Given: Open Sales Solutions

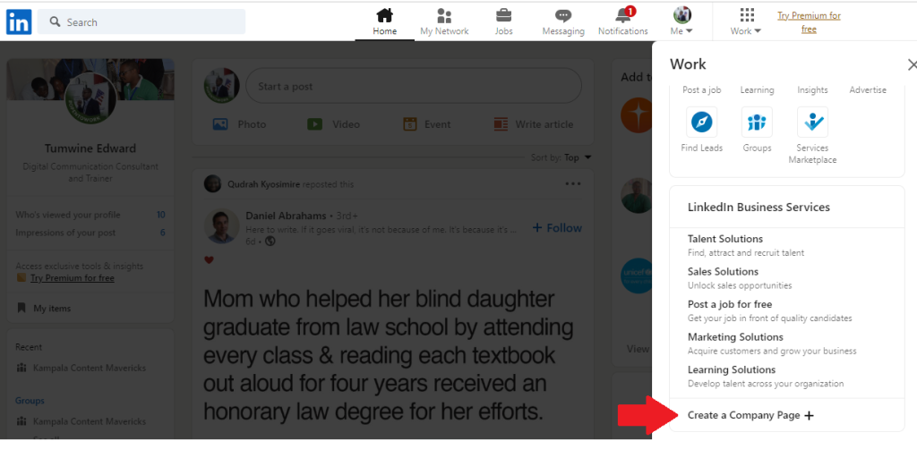Looking at the screenshot, I should click(723, 272).
